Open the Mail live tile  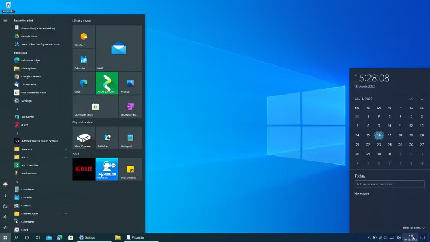(119, 48)
